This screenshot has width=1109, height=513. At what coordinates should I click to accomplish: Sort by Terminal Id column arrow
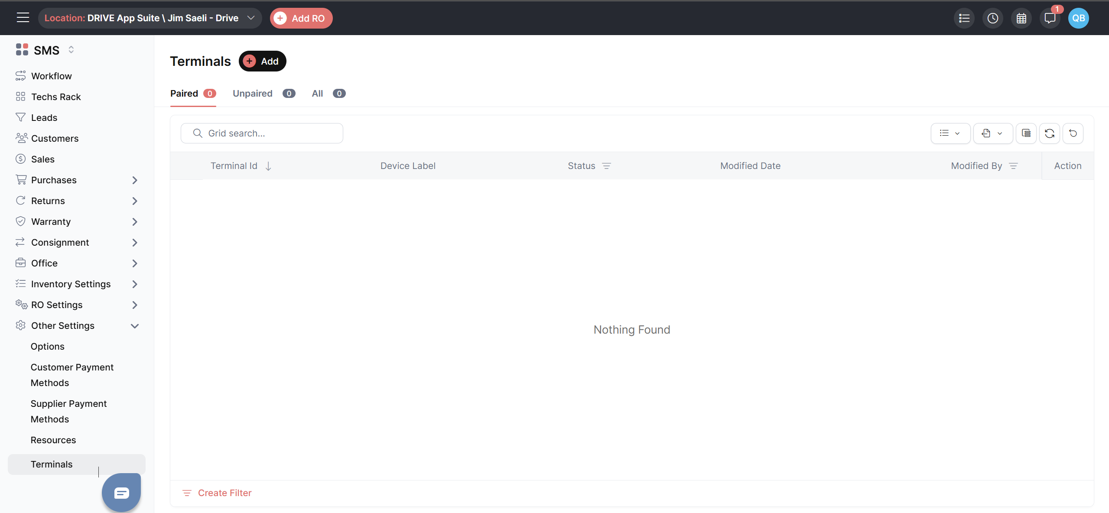click(x=268, y=166)
